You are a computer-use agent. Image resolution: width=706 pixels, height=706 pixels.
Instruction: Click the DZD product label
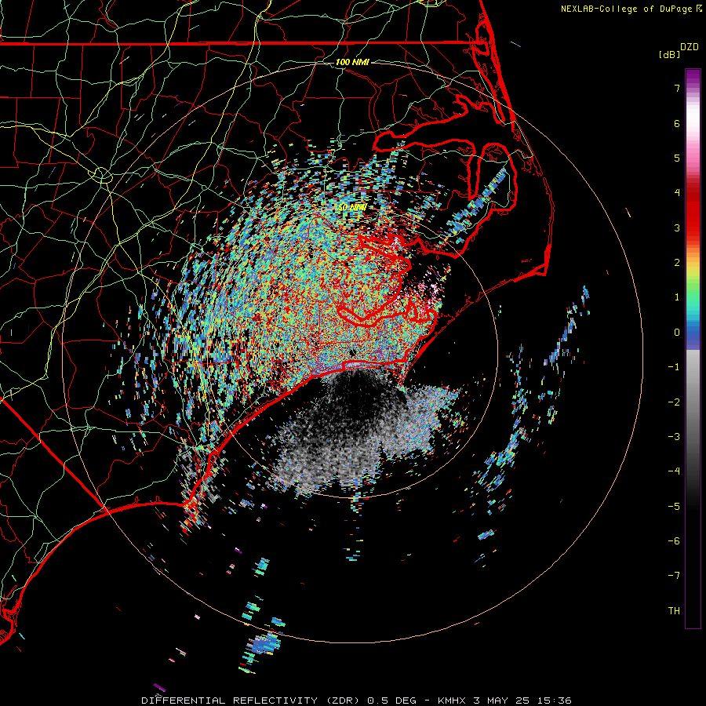click(x=690, y=47)
